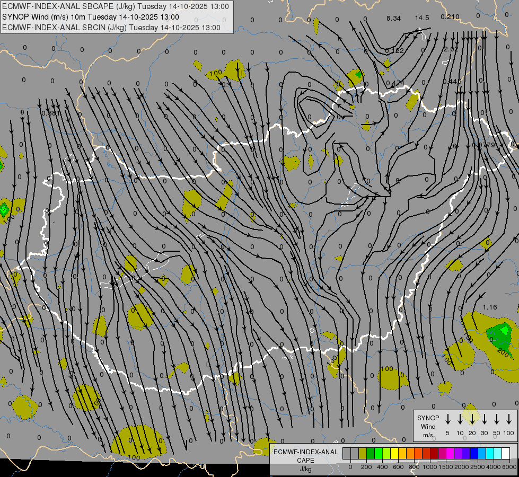
Task: Pick the pure yellow CAPE legend swatch
Action: point(394,453)
